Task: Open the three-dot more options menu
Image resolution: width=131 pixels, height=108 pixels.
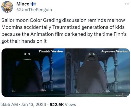Action: [127, 4]
